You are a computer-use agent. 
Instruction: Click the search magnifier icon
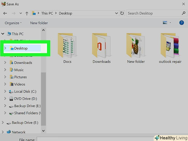(184, 13)
